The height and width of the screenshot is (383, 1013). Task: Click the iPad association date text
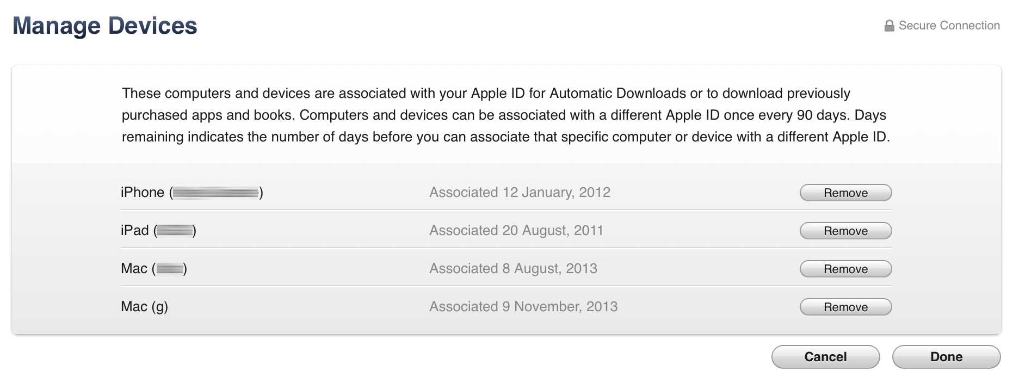tap(516, 231)
